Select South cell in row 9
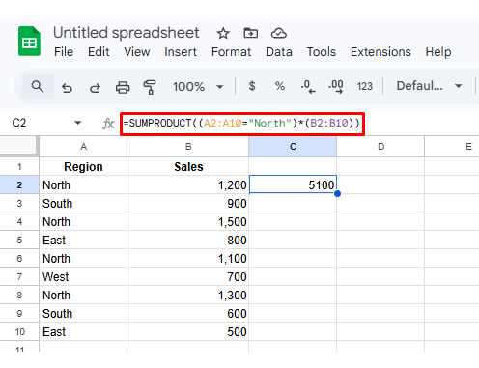479x368 pixels. (x=83, y=313)
